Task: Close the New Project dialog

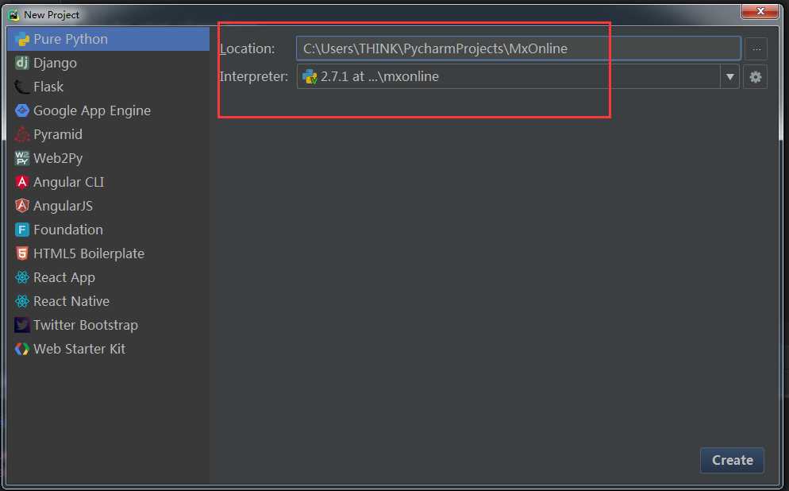Action: pos(760,11)
